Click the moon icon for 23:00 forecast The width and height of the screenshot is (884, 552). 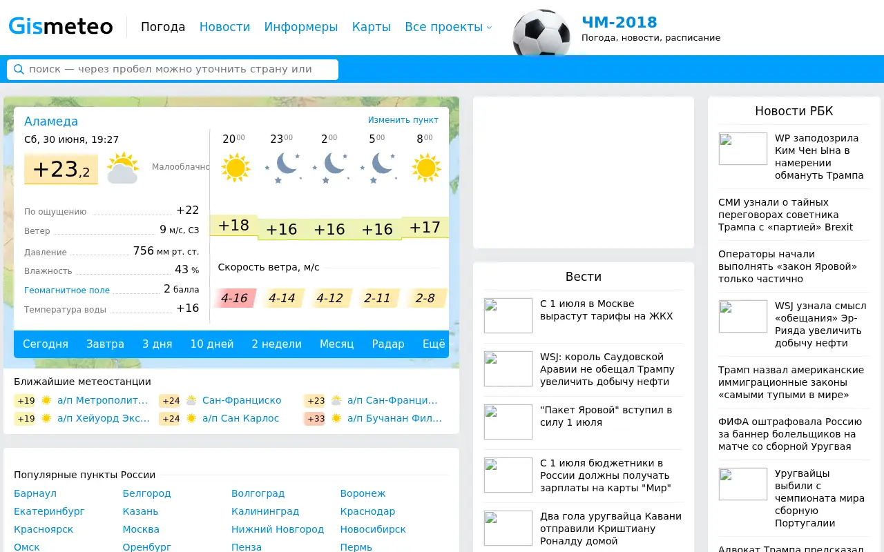point(284,168)
